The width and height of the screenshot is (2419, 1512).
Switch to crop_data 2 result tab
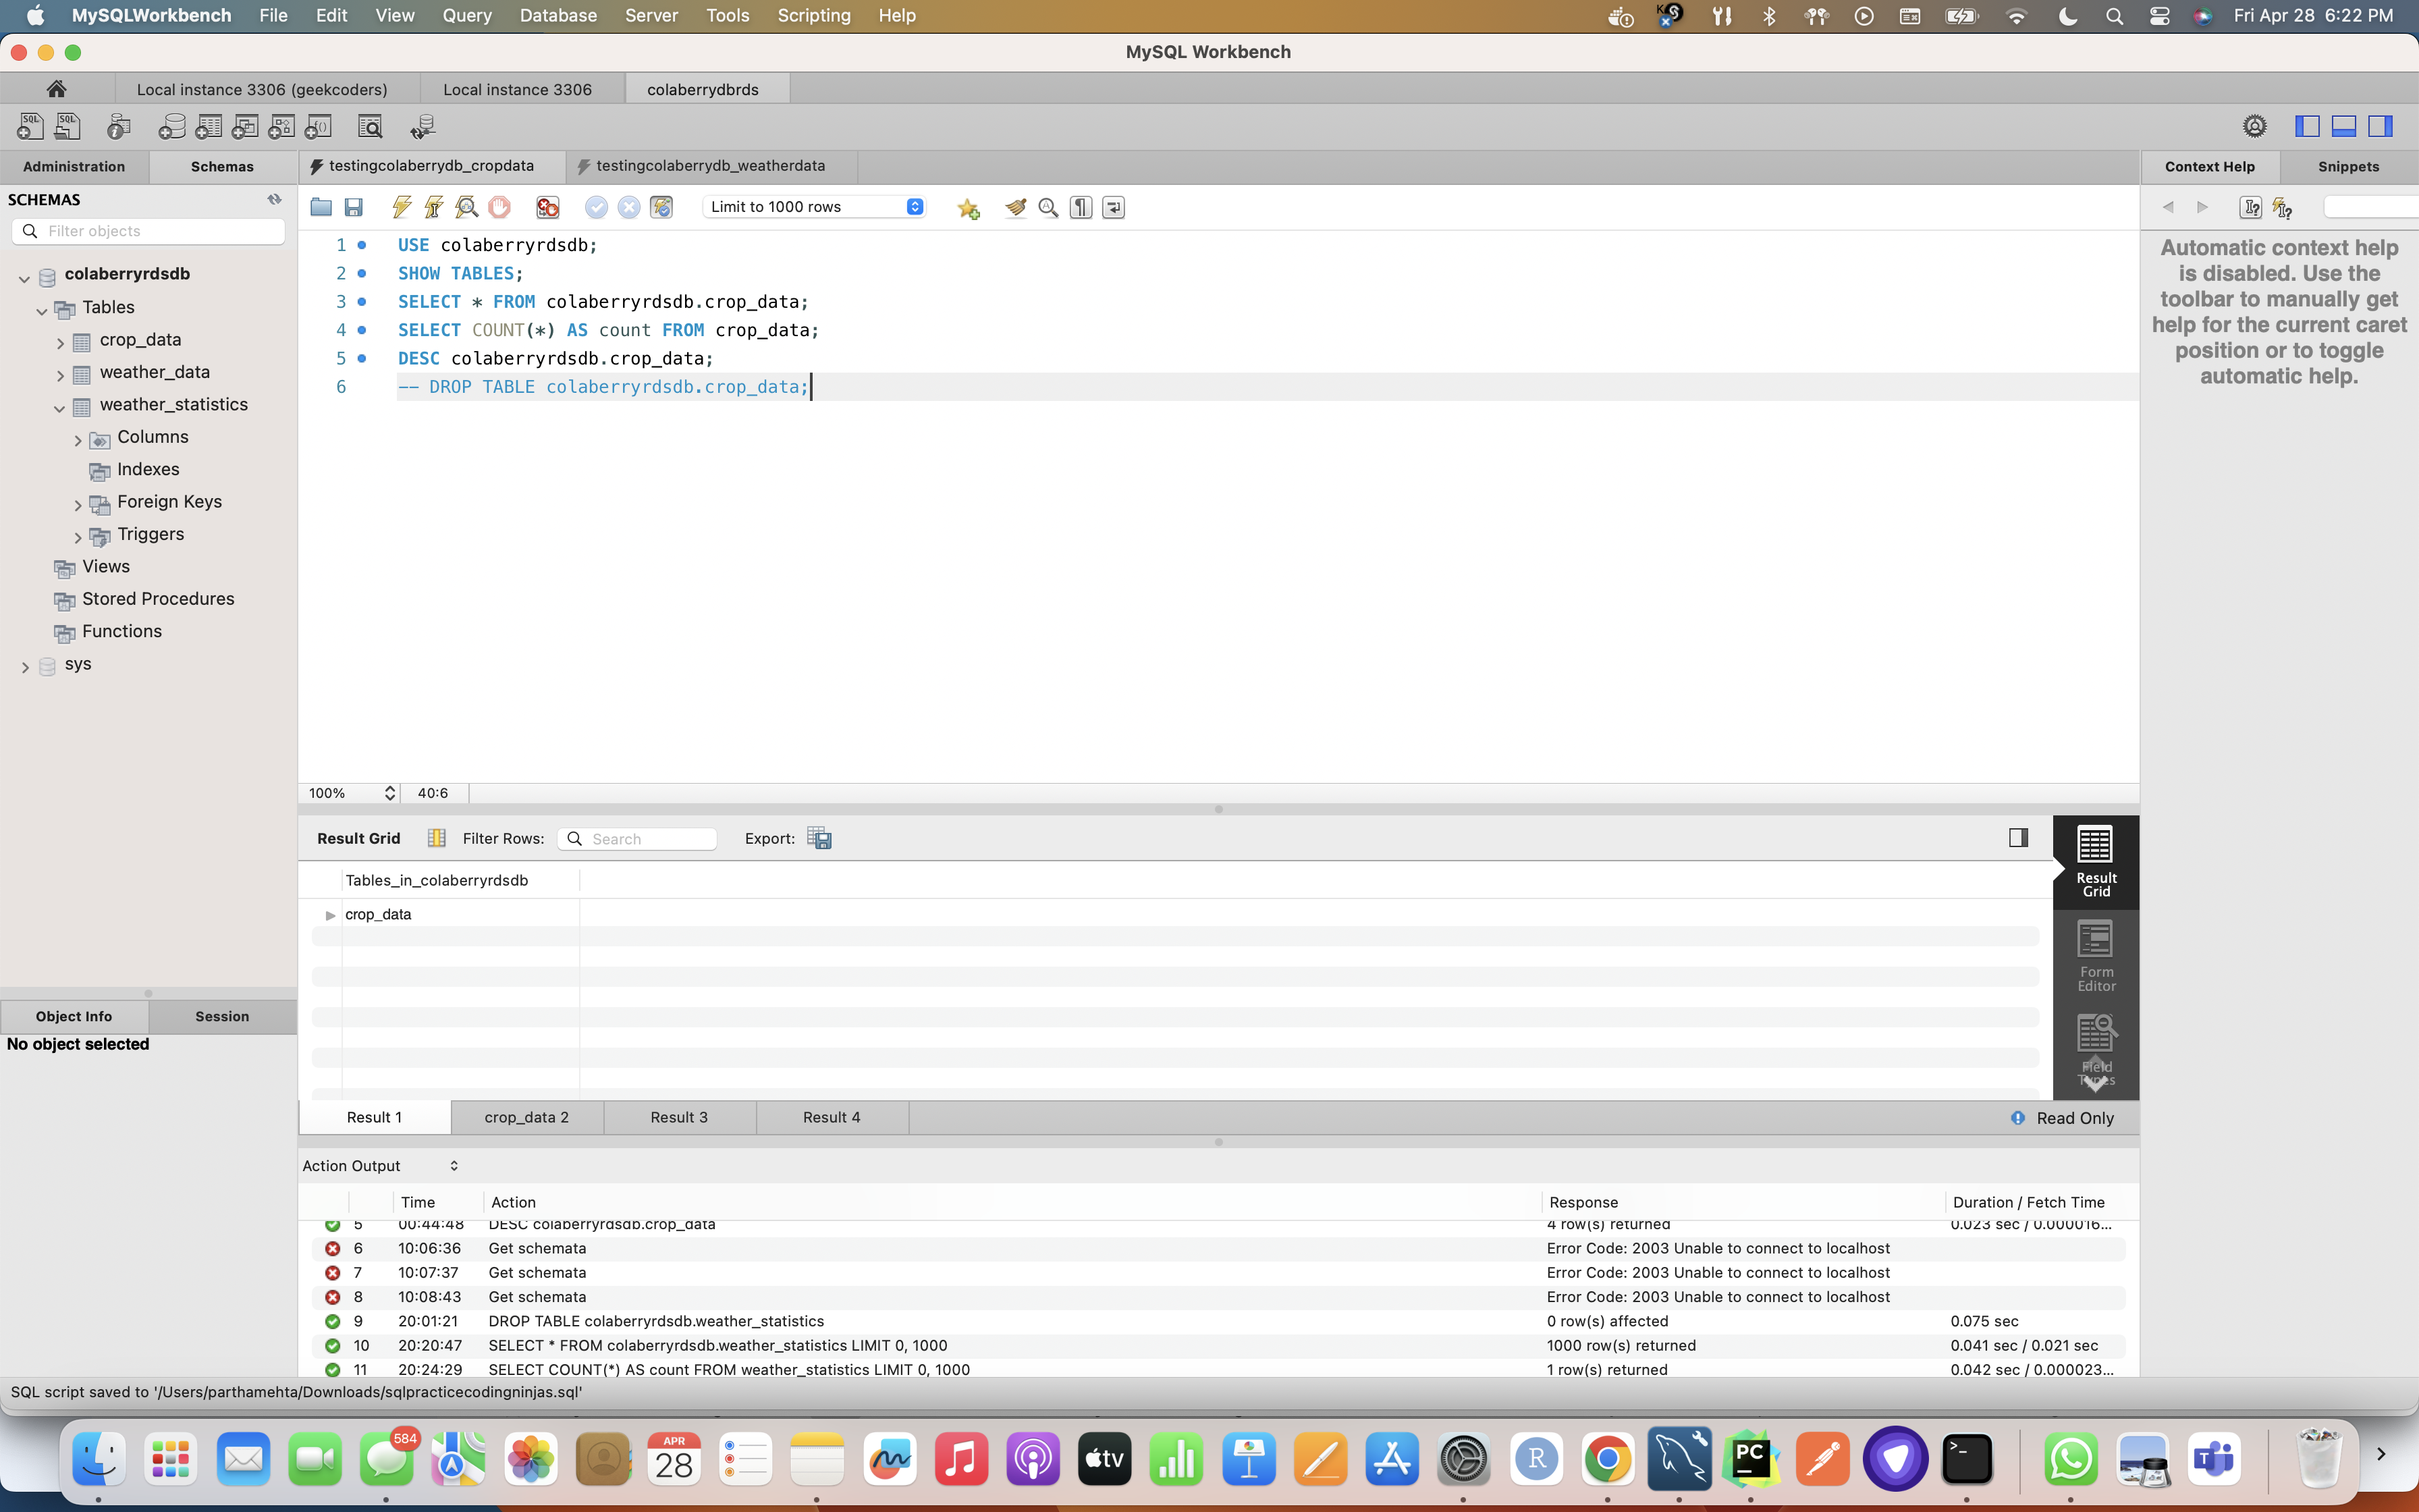(526, 1117)
